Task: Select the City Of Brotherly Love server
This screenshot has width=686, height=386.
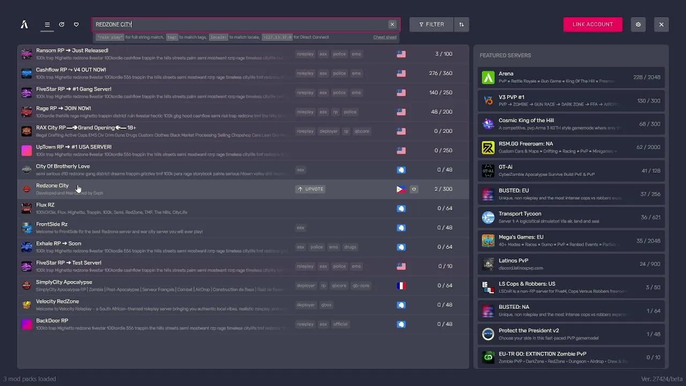Action: coord(243,169)
